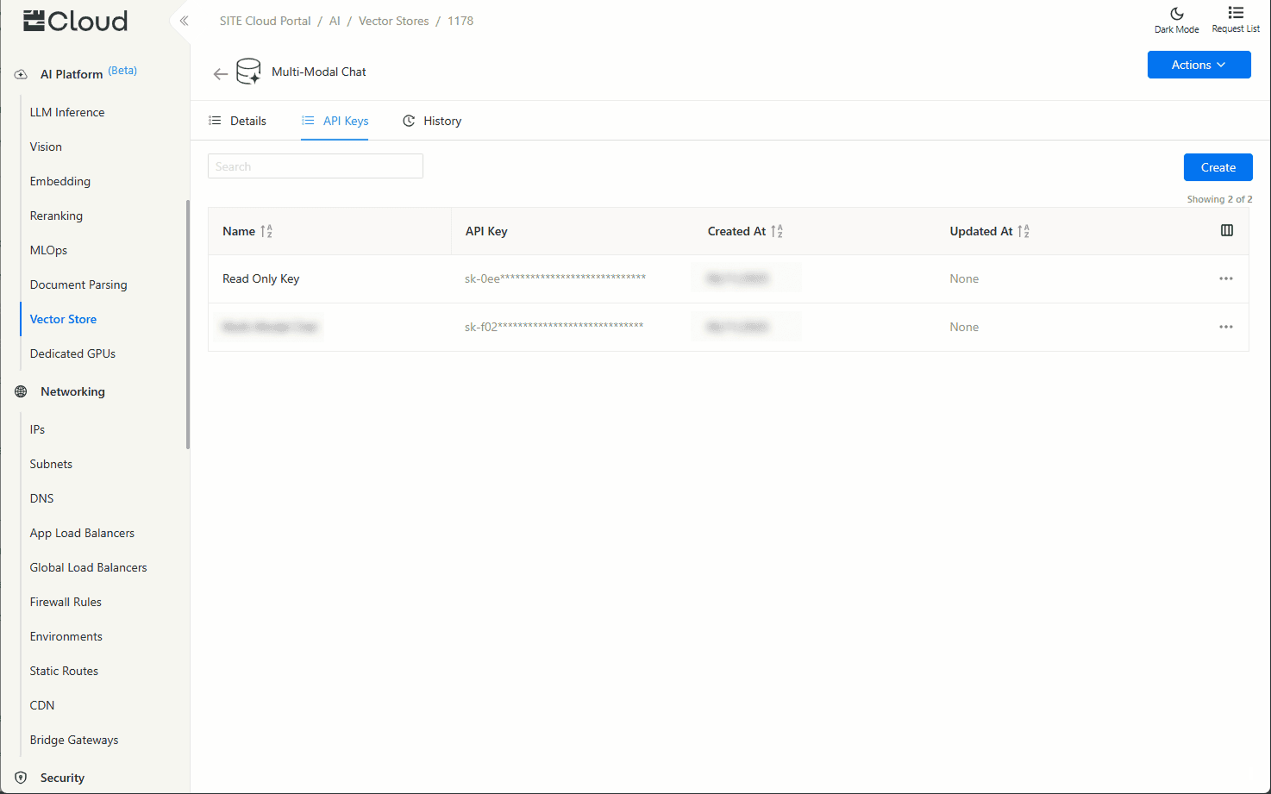Collapse the sidebar with double-chevron icon

pos(184,21)
